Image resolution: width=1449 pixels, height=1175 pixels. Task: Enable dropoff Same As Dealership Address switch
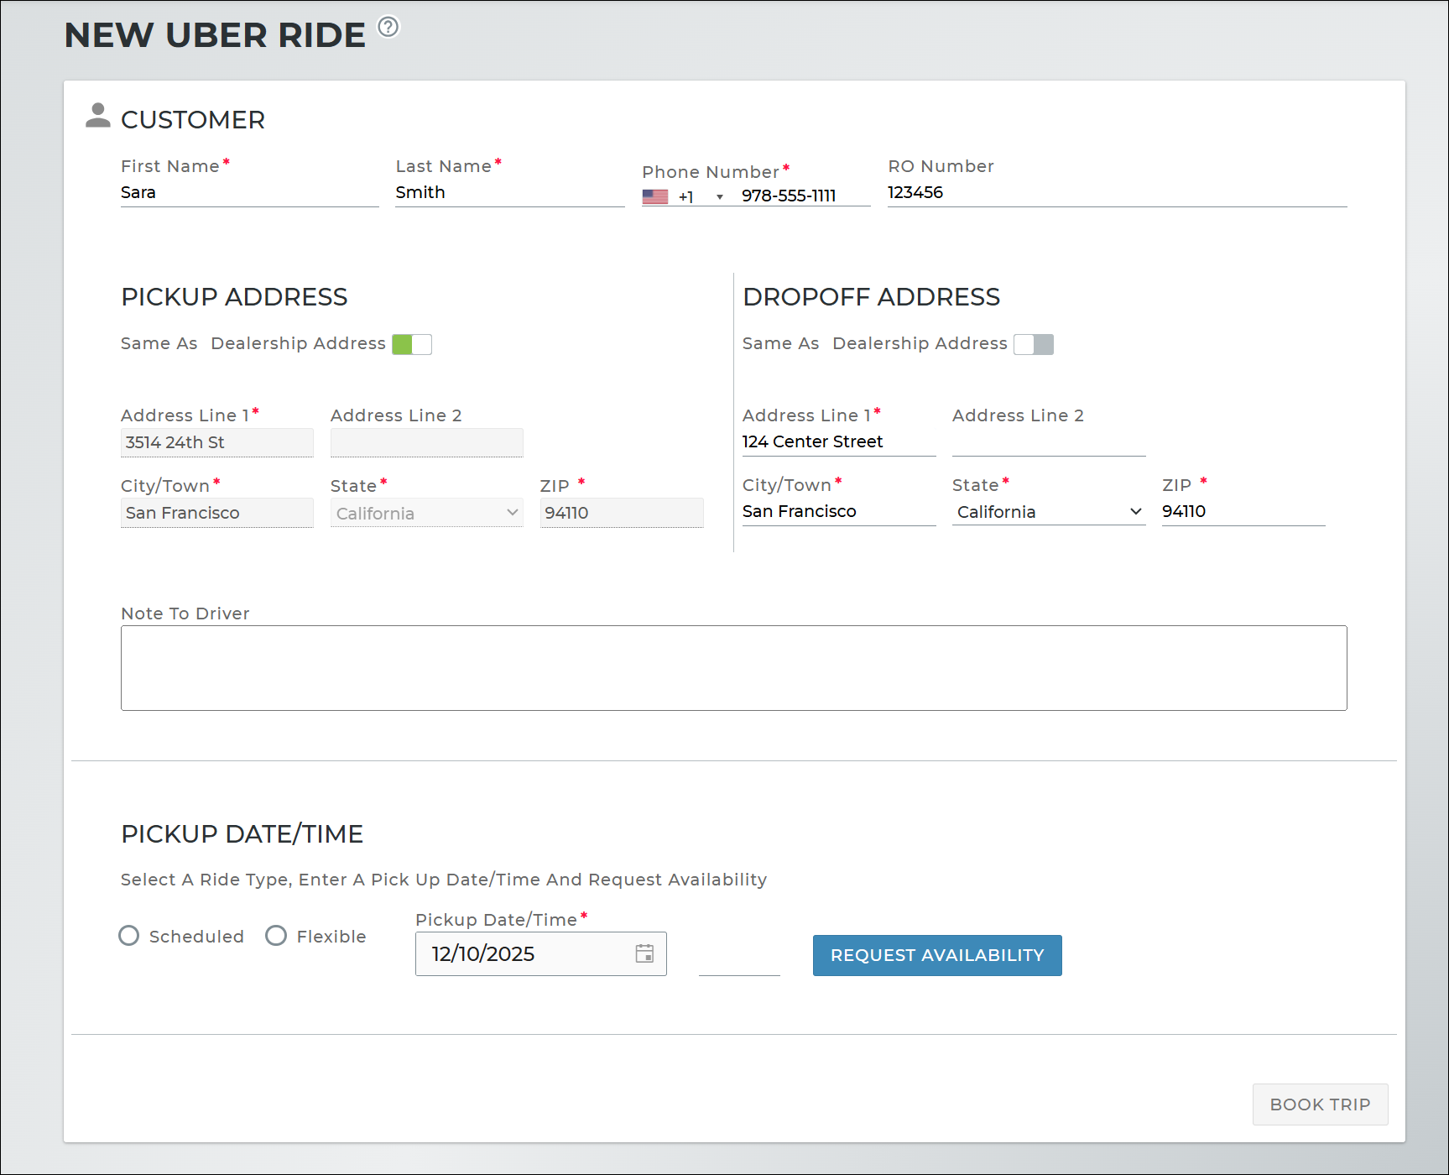point(1033,344)
